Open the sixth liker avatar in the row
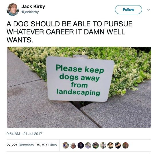The image size is (156, 154). 103,145
